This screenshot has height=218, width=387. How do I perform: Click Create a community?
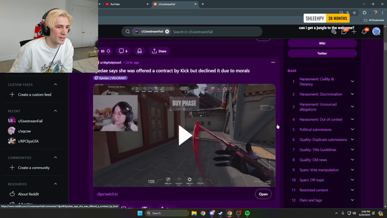(30, 168)
